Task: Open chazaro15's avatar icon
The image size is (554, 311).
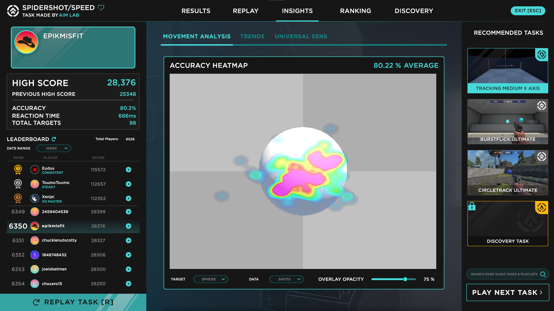Action: tap(35, 284)
